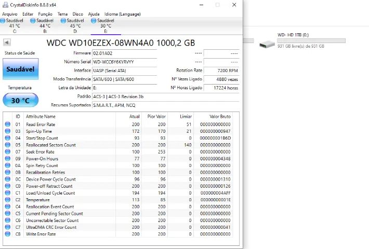Click the blue status orb for Spin Retry Count

pos(7,165)
